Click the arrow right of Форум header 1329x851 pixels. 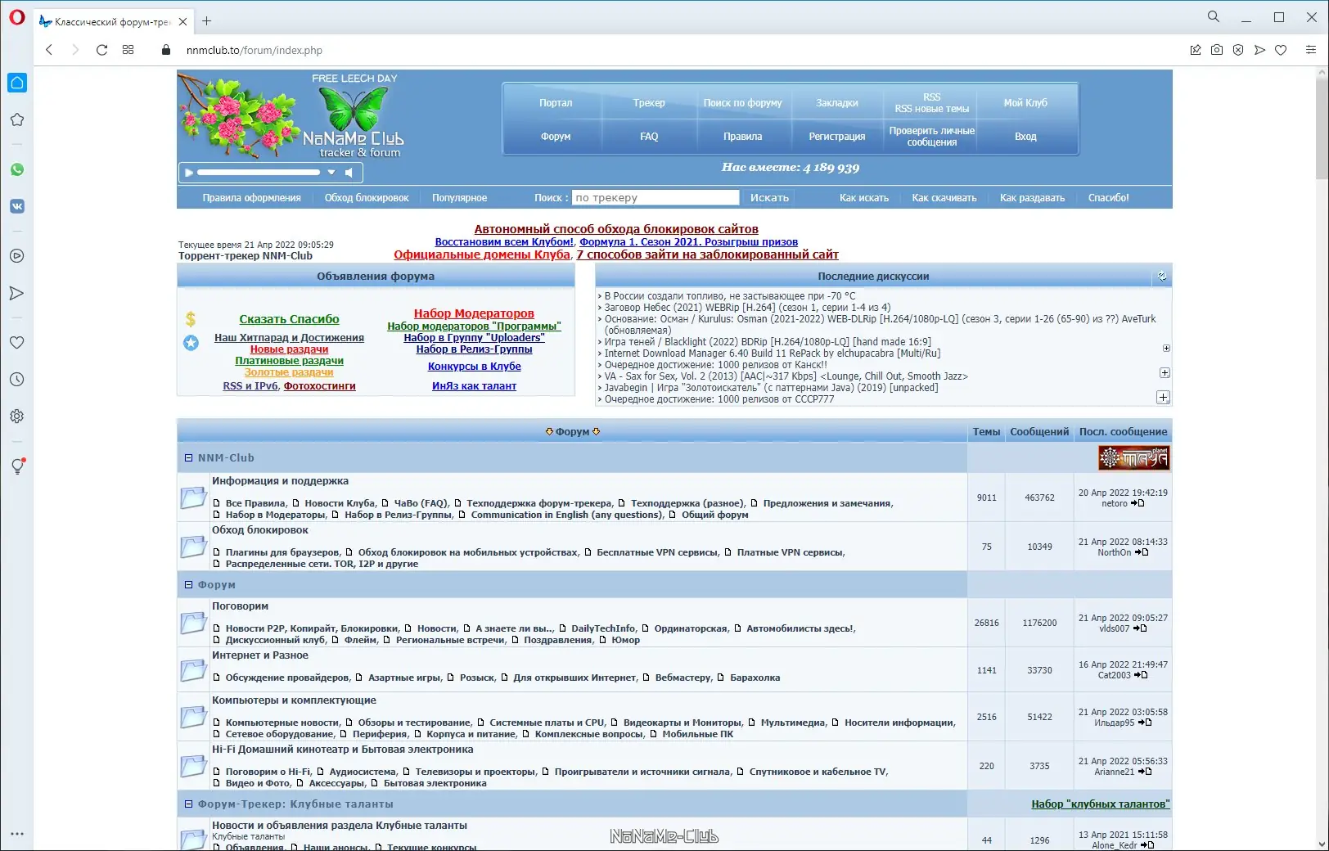pos(597,432)
